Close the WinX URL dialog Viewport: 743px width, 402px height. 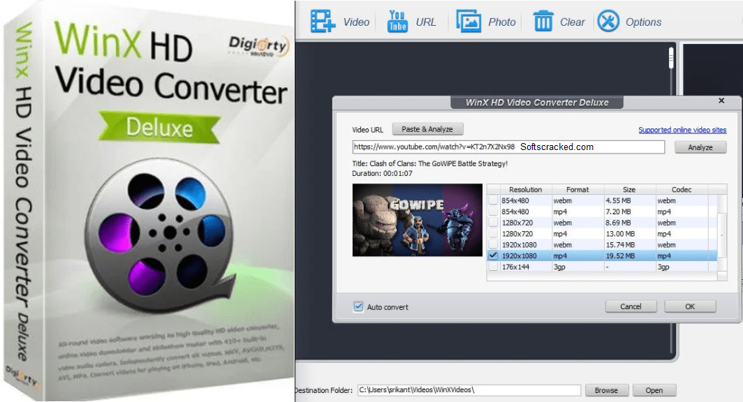[721, 101]
